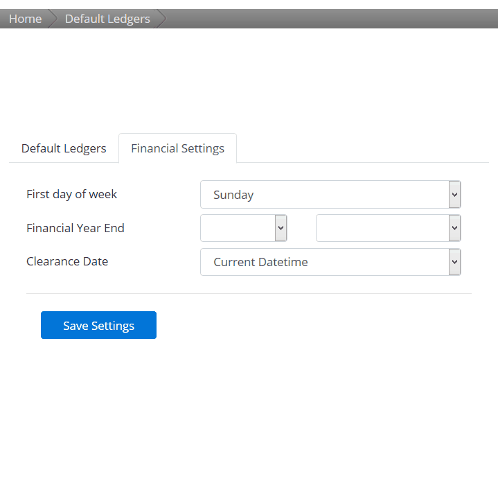Expand the Clearance Date dropdown

pyautogui.click(x=330, y=262)
